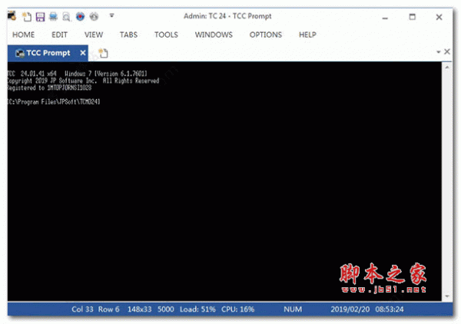
Task: Open the HELP ribbon tab
Action: point(307,35)
